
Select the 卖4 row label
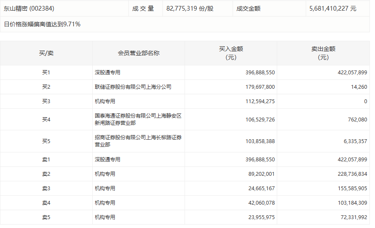click(x=46, y=203)
